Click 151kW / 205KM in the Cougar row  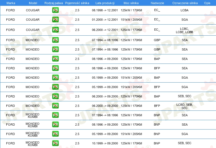pos(131,20)
